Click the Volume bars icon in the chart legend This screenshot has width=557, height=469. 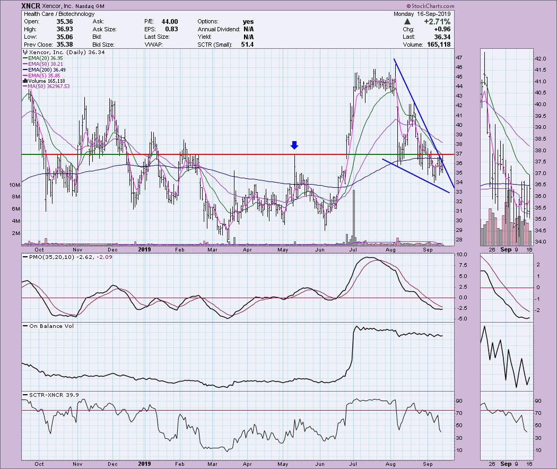pyautogui.click(x=25, y=81)
